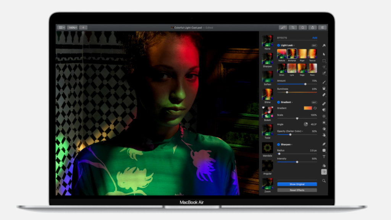391x220 pixels.
Task: Click the brush icon in title toolbar
Action: tap(283, 27)
